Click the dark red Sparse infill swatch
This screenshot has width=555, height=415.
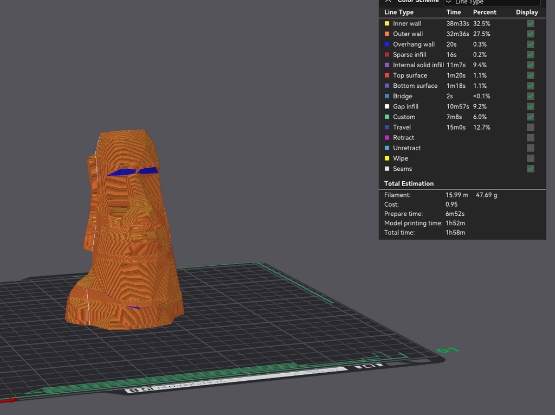coord(387,55)
